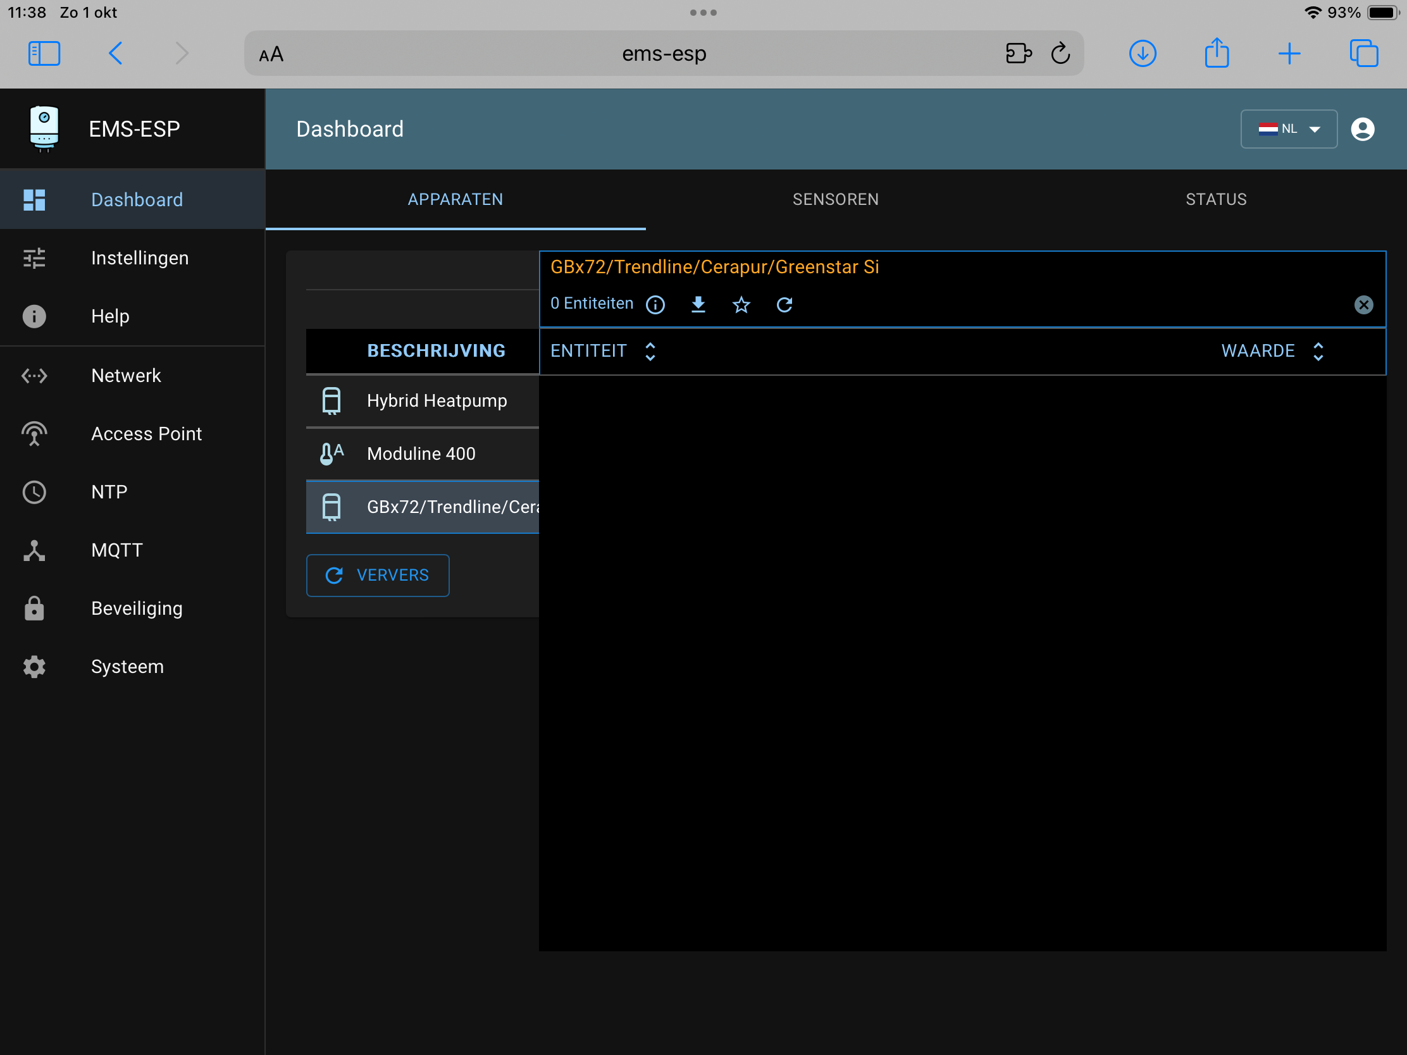Image resolution: width=1407 pixels, height=1055 pixels.
Task: Click the Access Point antenna icon
Action: pos(33,434)
